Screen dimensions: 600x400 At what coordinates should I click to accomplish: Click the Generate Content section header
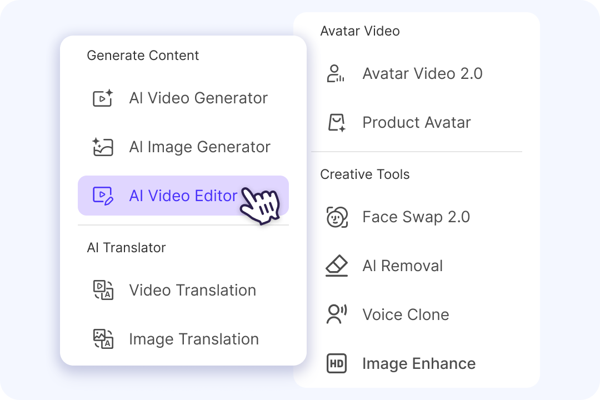click(x=142, y=56)
